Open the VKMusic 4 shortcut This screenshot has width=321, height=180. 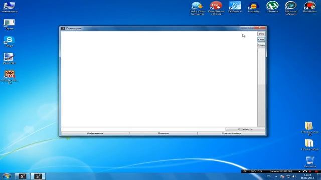[235, 7]
